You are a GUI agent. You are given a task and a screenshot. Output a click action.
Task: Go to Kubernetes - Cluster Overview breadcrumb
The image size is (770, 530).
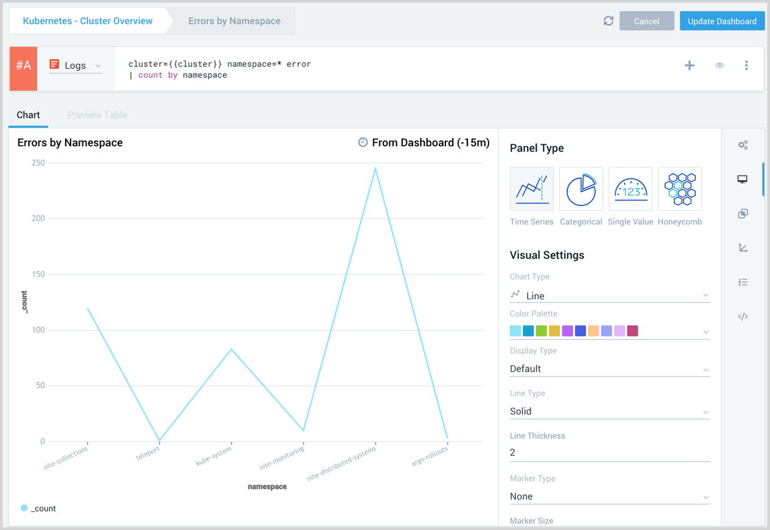click(88, 21)
